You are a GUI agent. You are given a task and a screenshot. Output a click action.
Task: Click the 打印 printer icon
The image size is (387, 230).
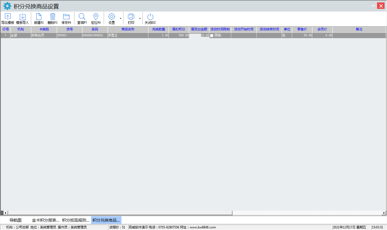[131, 17]
